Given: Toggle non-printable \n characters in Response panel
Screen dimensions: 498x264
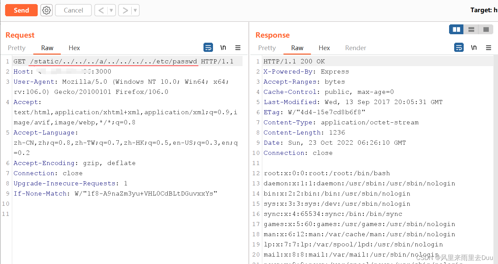Looking at the screenshot, I should coord(474,47).
